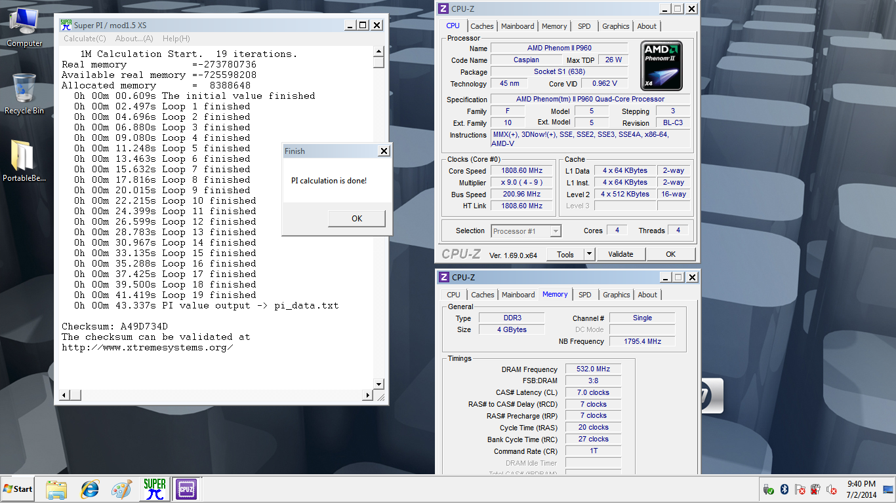Click the DRAM Frequency 532.0 MHz value
This screenshot has height=503, width=896.
(593, 369)
